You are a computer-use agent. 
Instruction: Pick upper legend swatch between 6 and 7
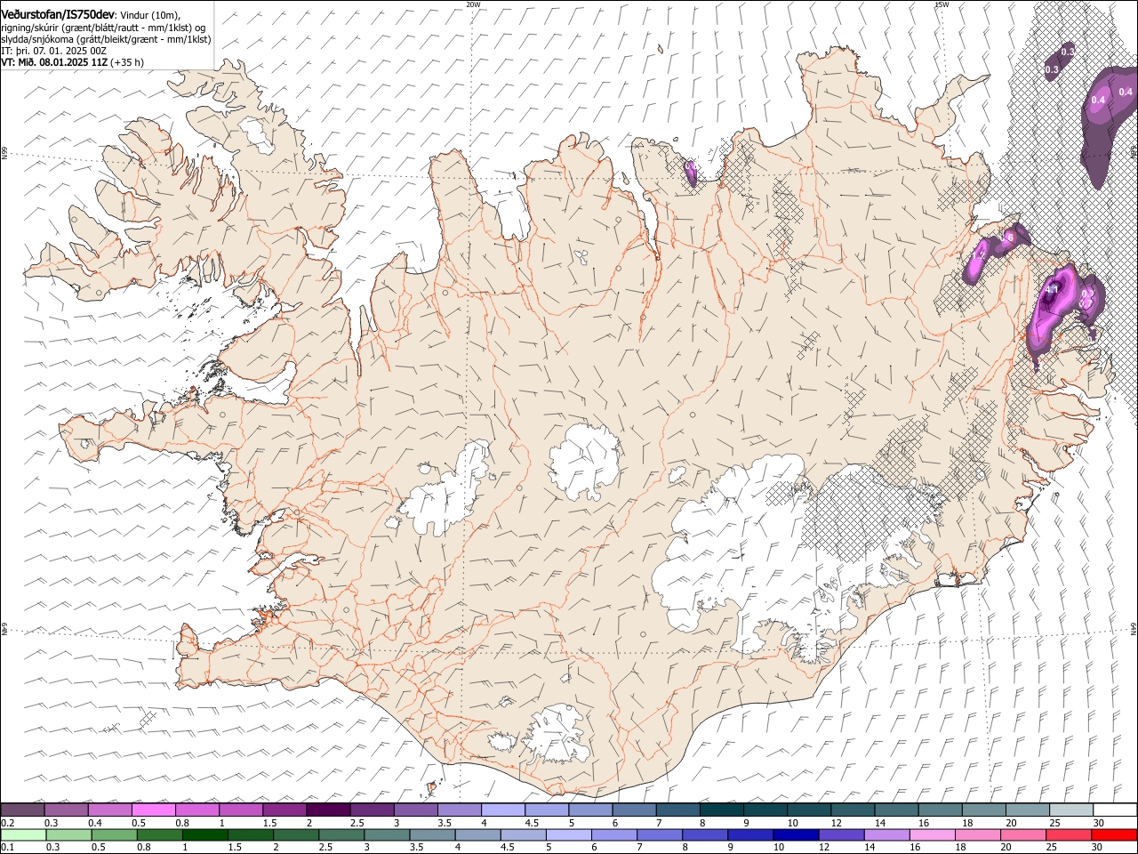633,810
